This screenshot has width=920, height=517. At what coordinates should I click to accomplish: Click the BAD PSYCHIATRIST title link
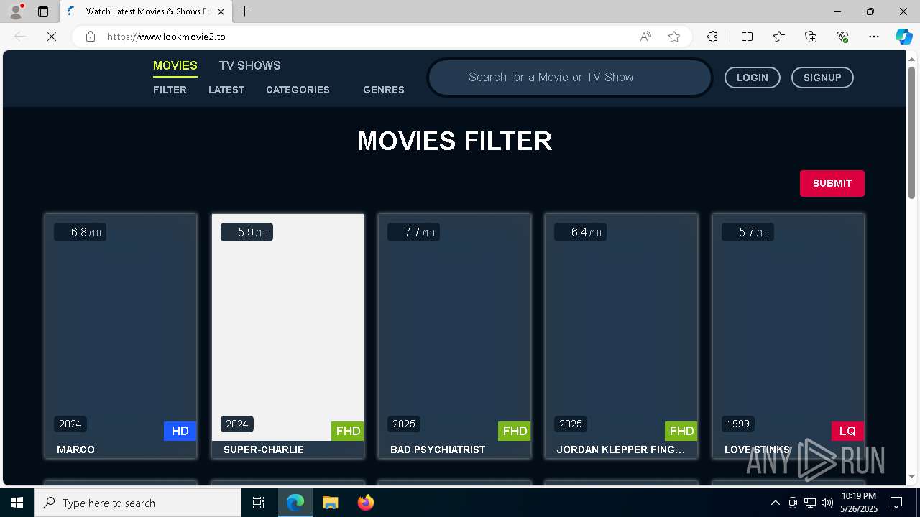point(438,450)
